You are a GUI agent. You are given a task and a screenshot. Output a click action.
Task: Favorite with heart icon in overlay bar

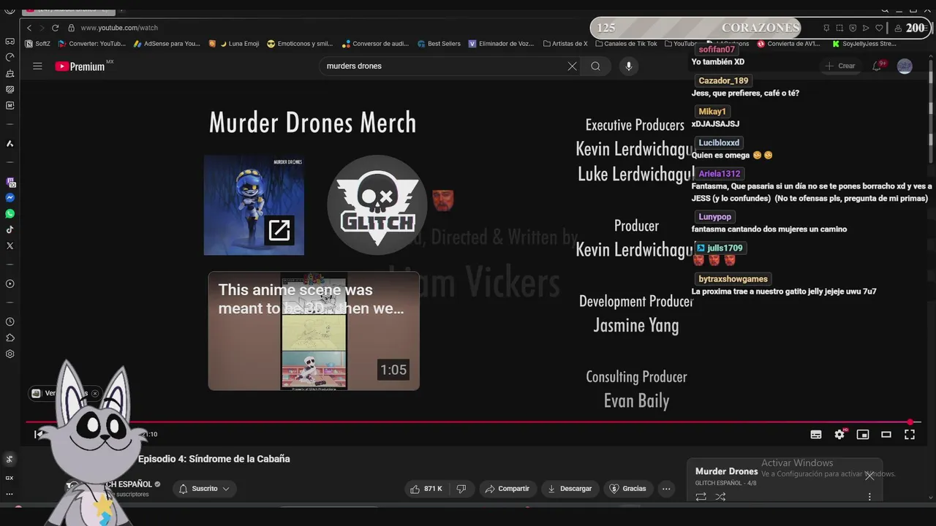[x=879, y=28]
